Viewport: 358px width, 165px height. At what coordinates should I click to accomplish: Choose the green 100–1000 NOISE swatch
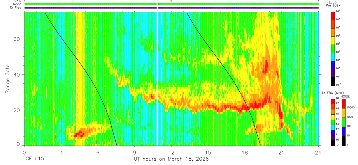click(343, 122)
